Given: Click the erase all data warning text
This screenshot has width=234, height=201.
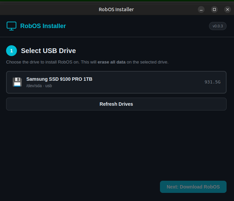Looking at the screenshot, I should 112,62.
